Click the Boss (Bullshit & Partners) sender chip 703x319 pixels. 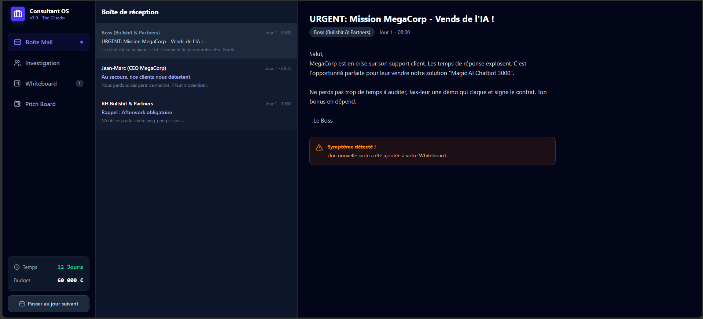click(342, 32)
